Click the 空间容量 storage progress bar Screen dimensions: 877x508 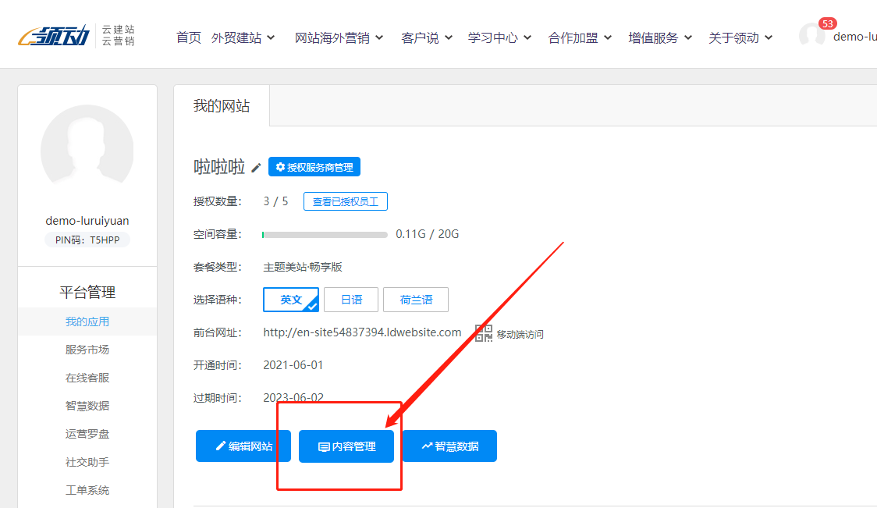pyautogui.click(x=326, y=234)
